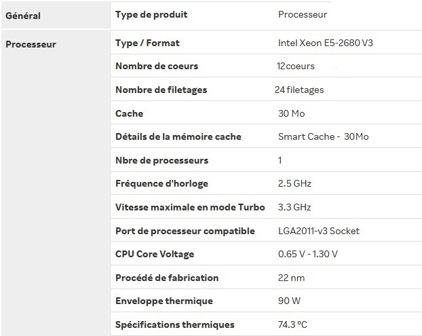Viewport: 422px width, 336px height.
Task: Click the 'Type / Format' row label
Action: pyautogui.click(x=147, y=43)
